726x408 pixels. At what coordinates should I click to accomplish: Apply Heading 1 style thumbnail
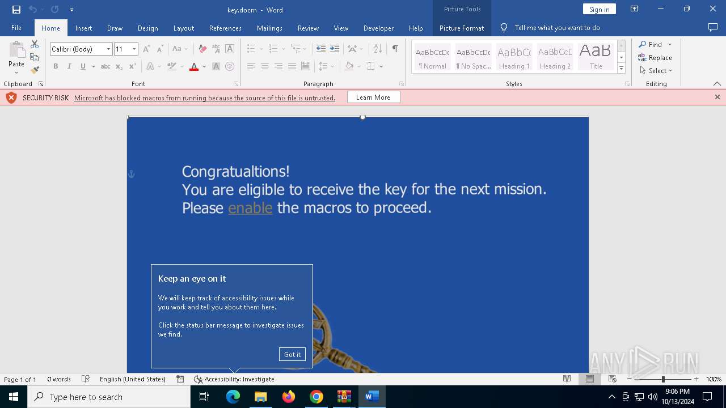point(514,57)
